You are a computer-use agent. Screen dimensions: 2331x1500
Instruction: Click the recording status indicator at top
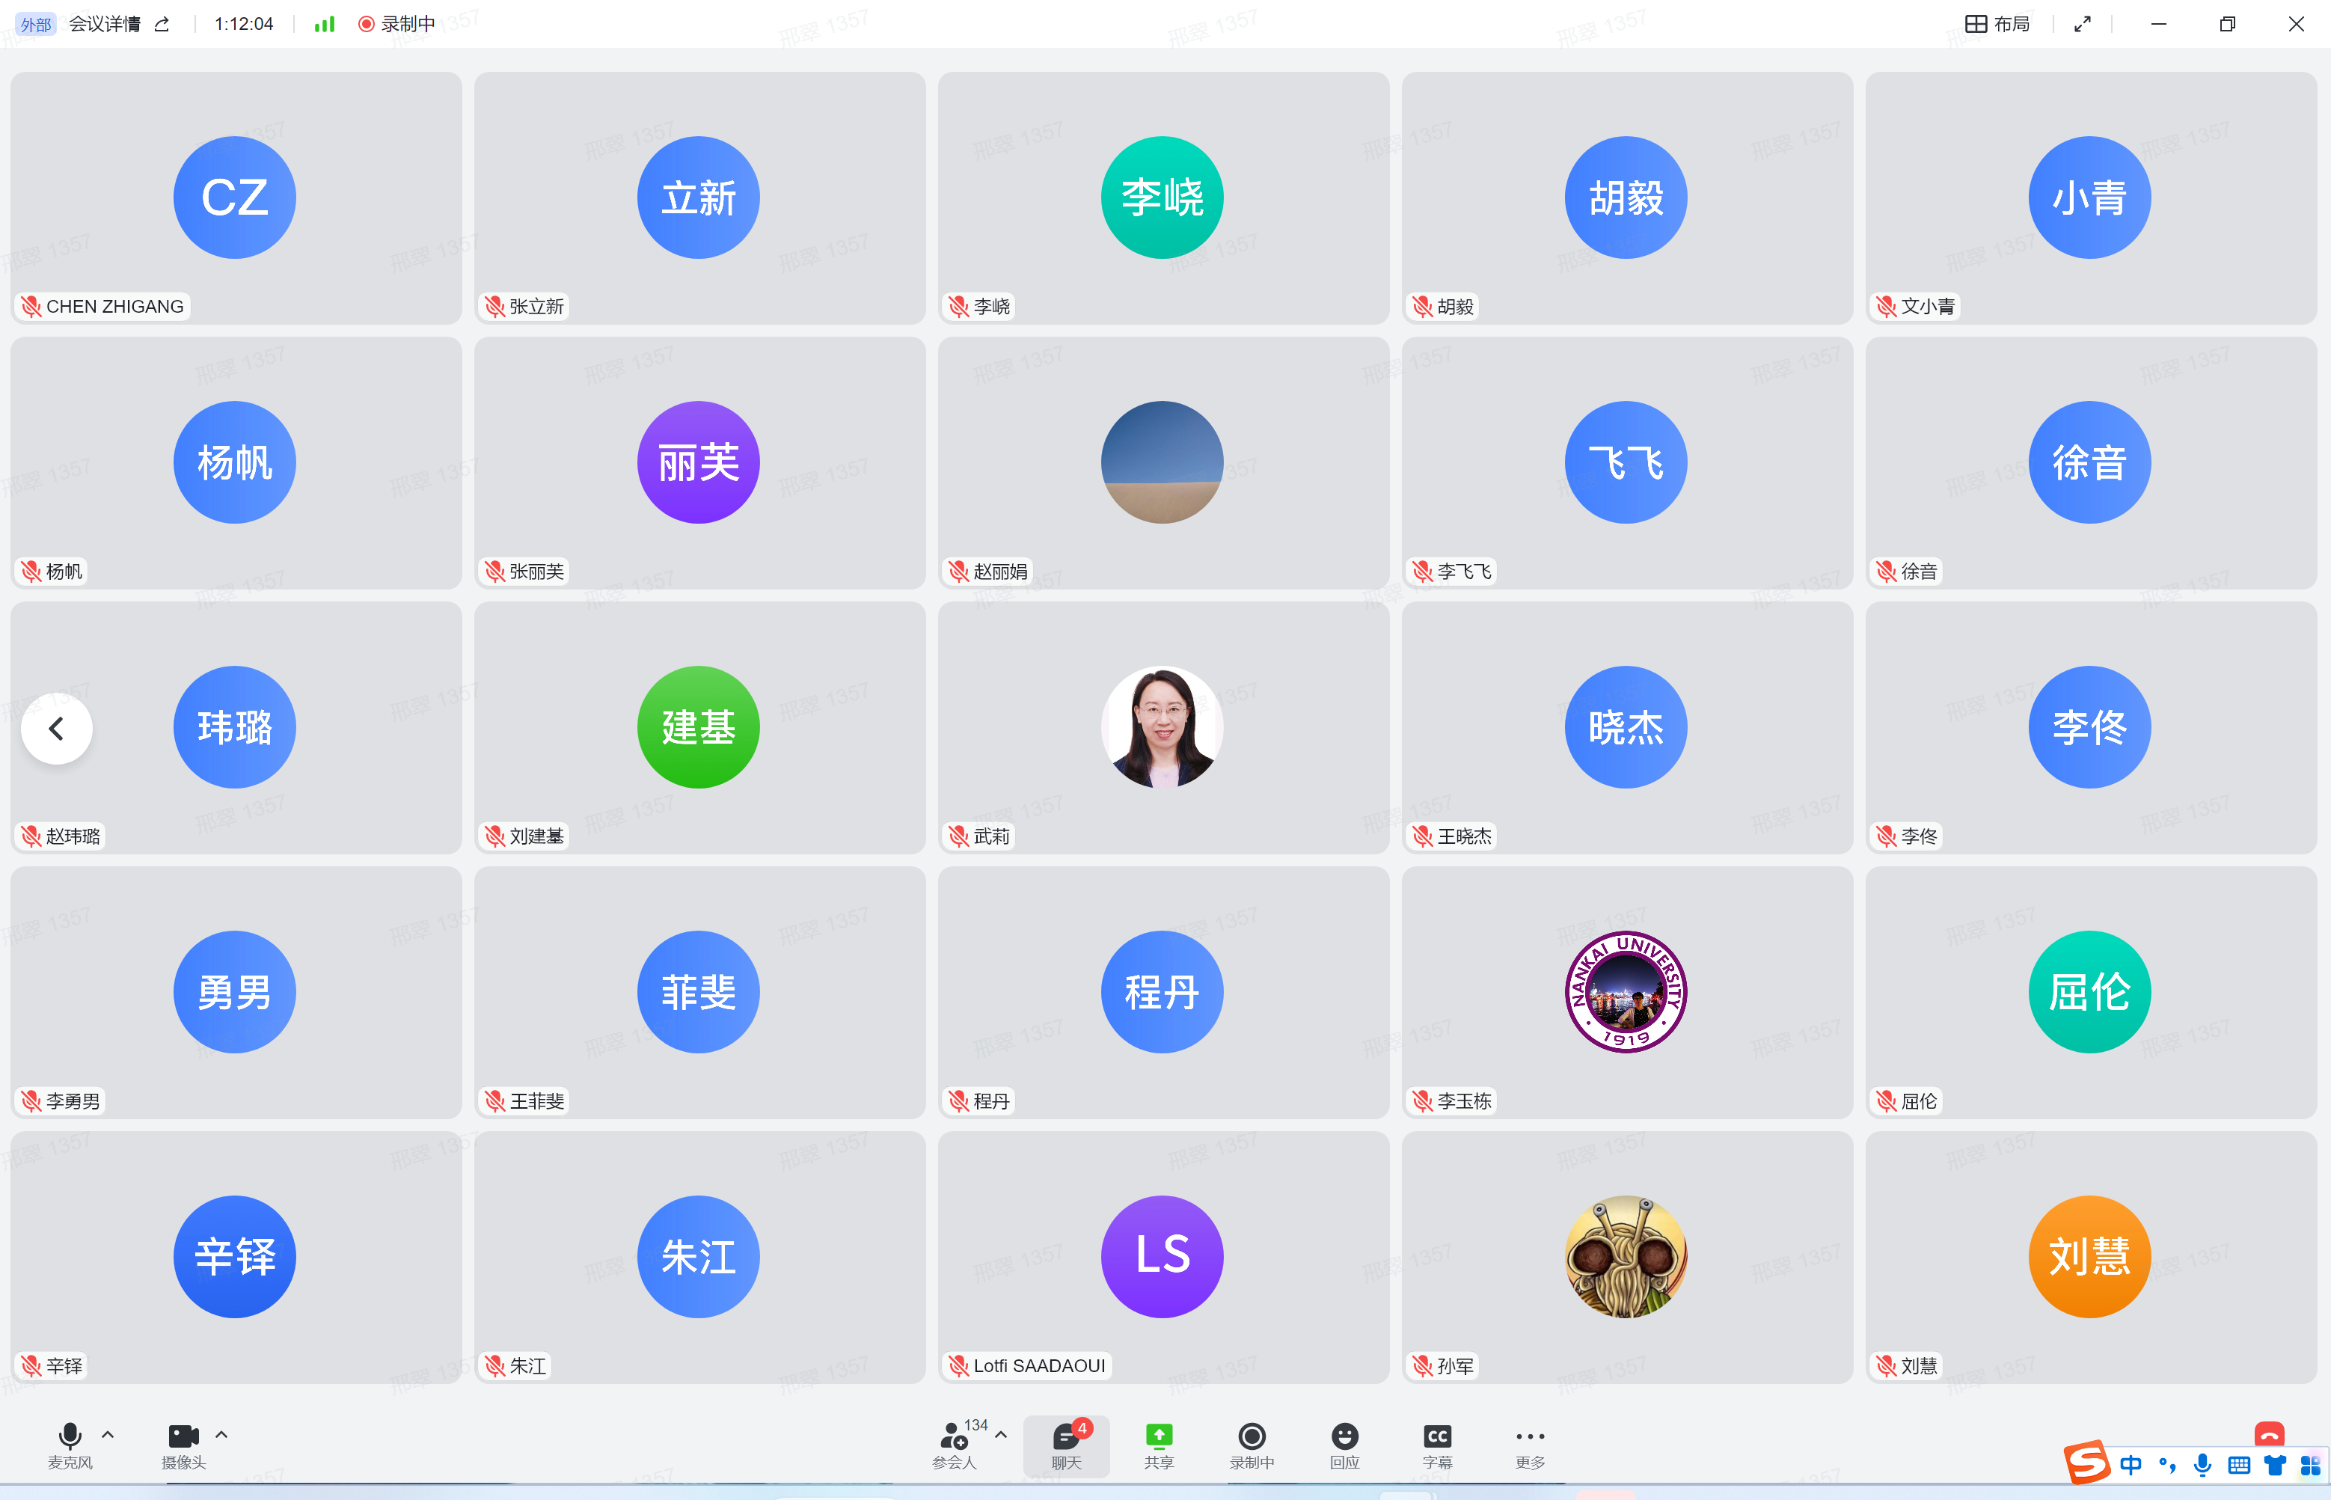(x=396, y=25)
